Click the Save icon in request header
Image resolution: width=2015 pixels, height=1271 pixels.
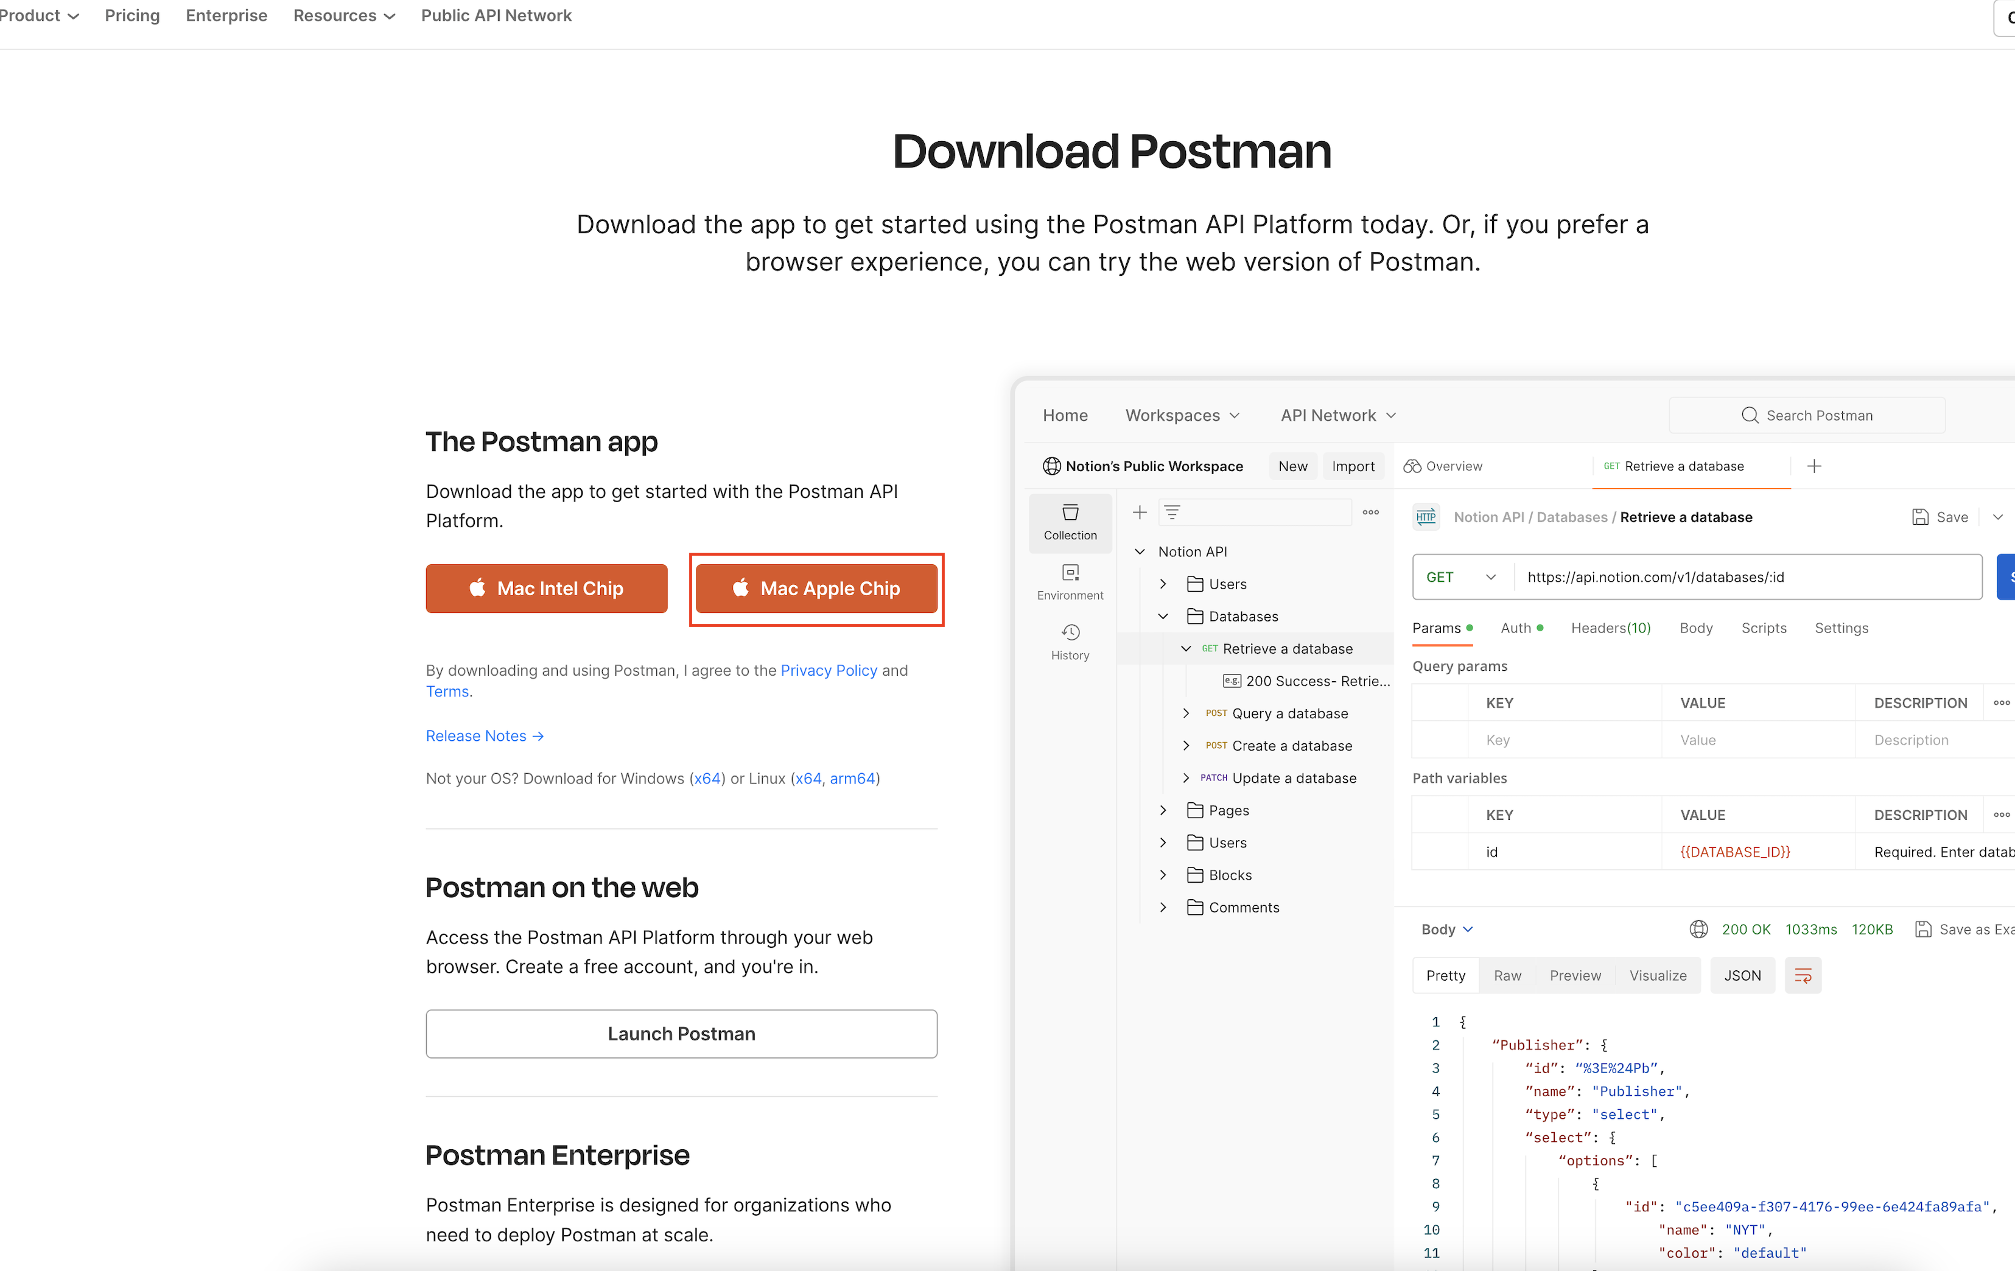click(x=1919, y=517)
